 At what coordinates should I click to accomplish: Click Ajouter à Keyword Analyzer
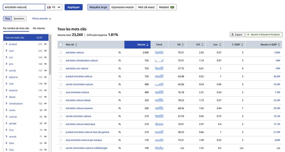click(264, 35)
